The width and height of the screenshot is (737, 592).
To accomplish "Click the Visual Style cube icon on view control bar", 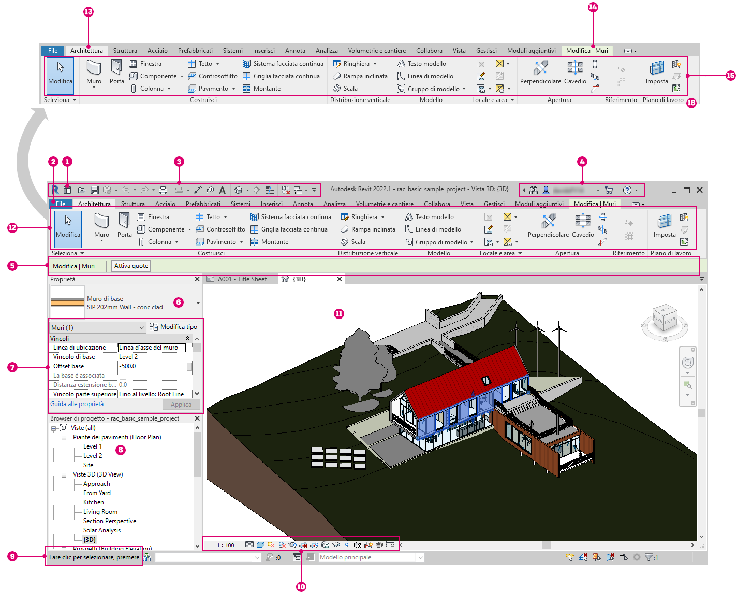I will (261, 545).
